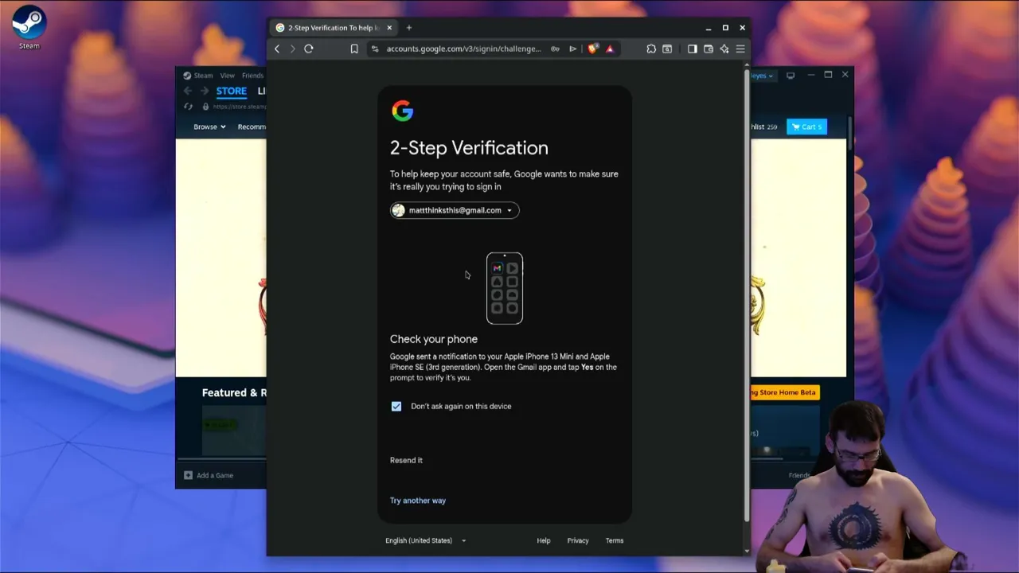Click the browser address bar URL
The width and height of the screenshot is (1019, 573).
(x=463, y=49)
